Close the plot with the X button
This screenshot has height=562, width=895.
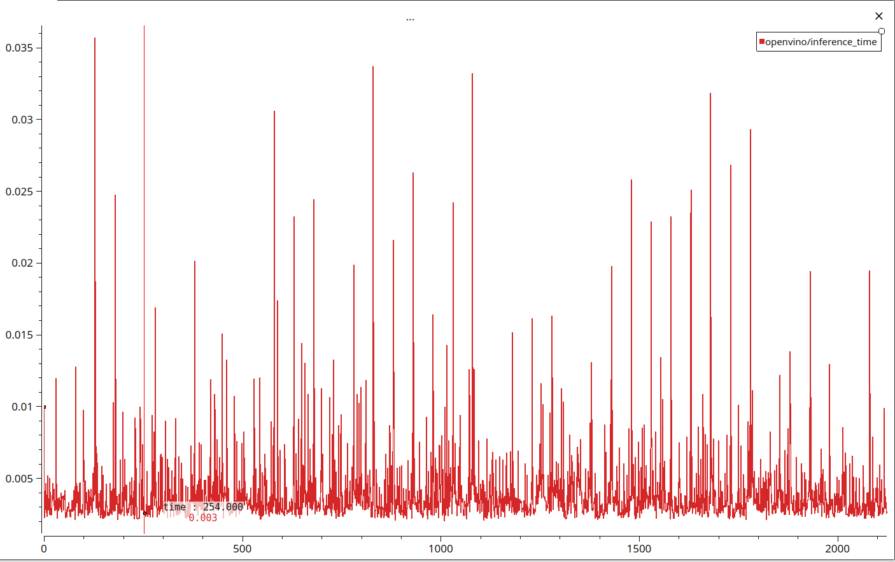click(x=879, y=16)
